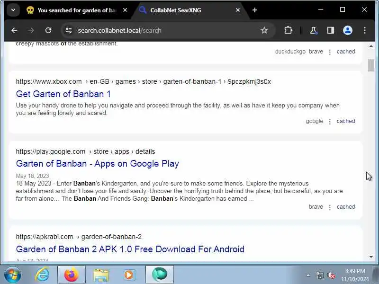Click the xbox.com result URL
379x284 pixels.
coord(144,81)
